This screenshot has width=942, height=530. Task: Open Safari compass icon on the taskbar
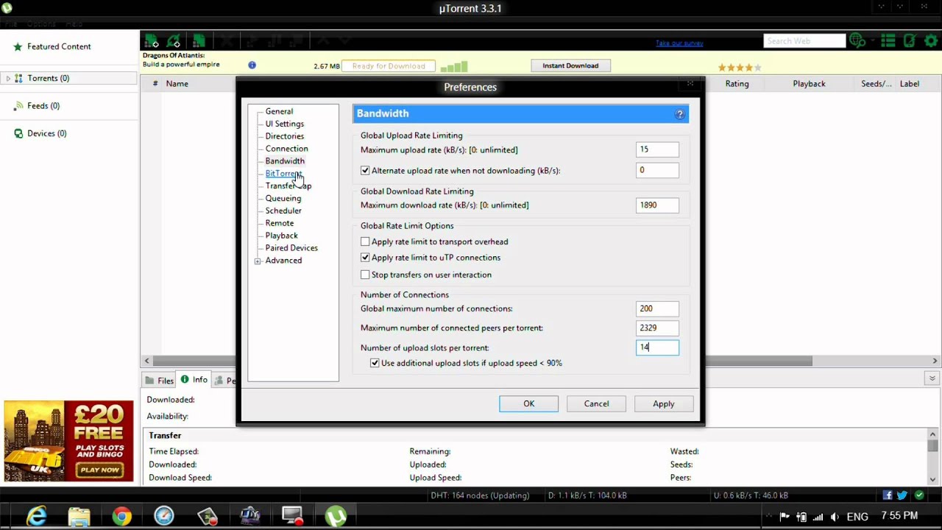[x=164, y=516]
